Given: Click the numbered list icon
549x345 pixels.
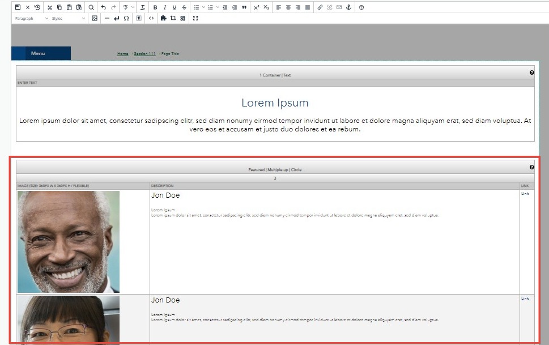Looking at the screenshot, I should pyautogui.click(x=210, y=7).
